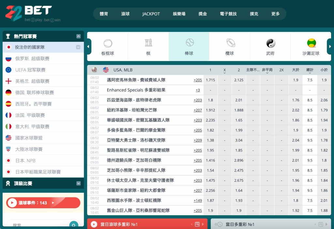Click the USA flag for 國家冰球聯盟
Image resolution: width=334 pixels, height=229 pixels.
pos(8,138)
